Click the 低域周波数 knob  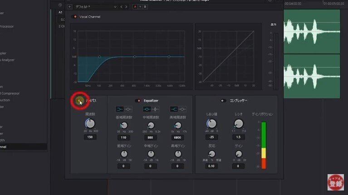(x=124, y=126)
